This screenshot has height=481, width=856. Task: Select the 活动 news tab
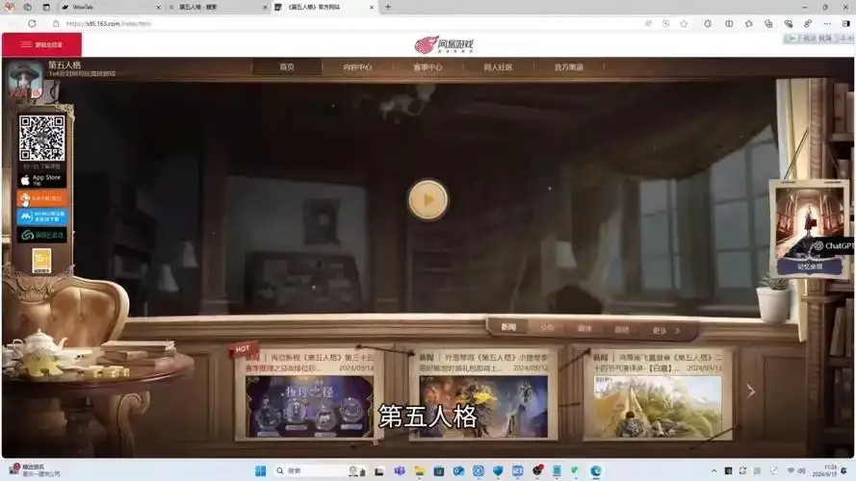(x=622, y=329)
